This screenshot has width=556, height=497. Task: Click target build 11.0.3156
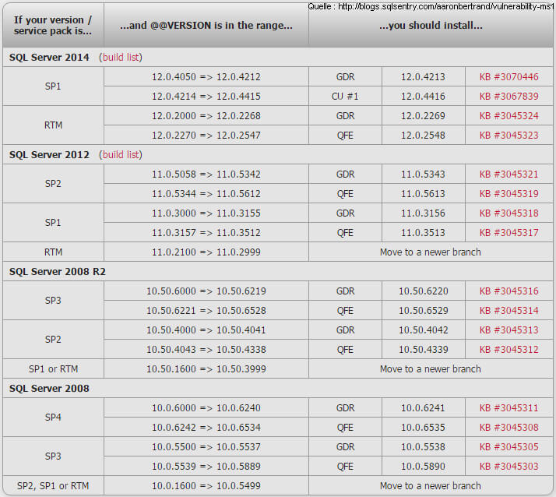423,213
